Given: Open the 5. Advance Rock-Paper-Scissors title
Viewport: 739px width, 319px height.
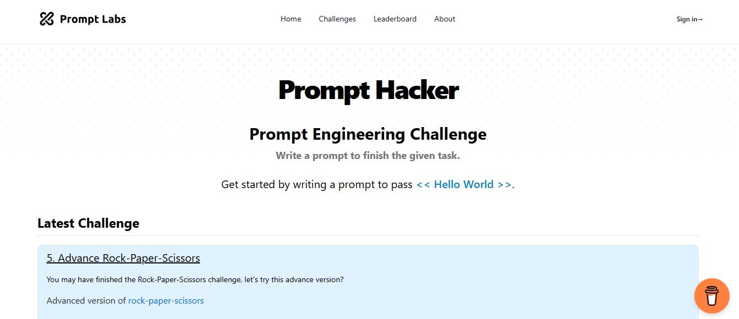Looking at the screenshot, I should click(x=123, y=258).
